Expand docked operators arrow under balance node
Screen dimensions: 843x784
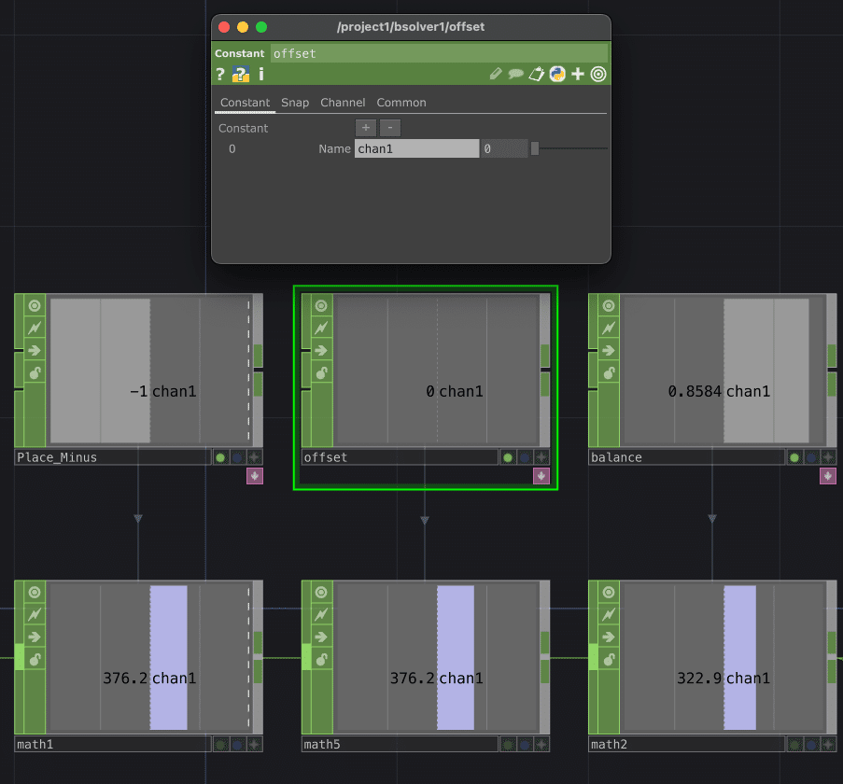828,476
